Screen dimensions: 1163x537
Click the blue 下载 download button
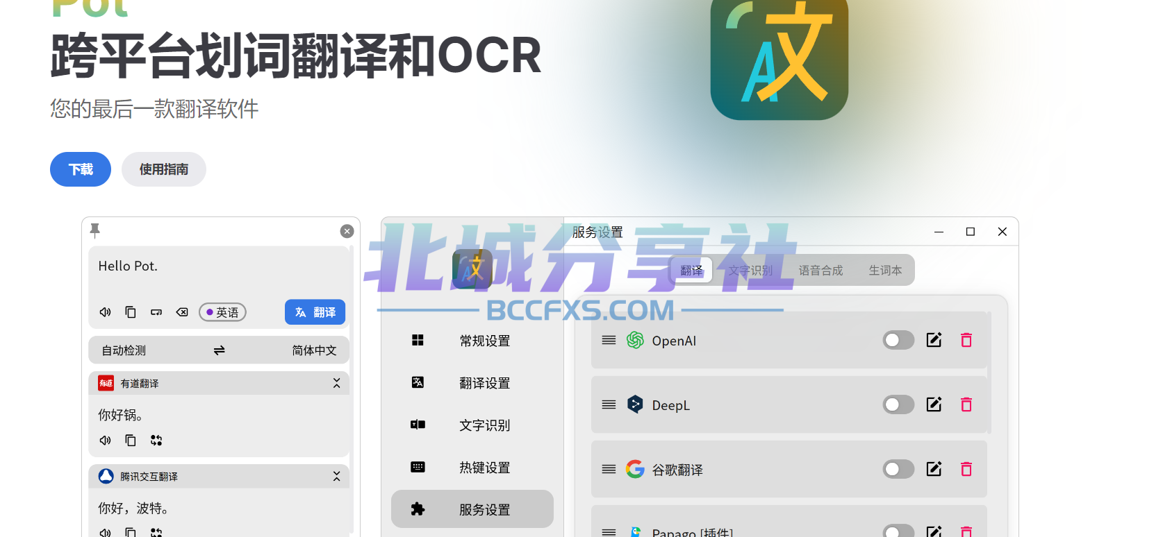[x=81, y=169]
